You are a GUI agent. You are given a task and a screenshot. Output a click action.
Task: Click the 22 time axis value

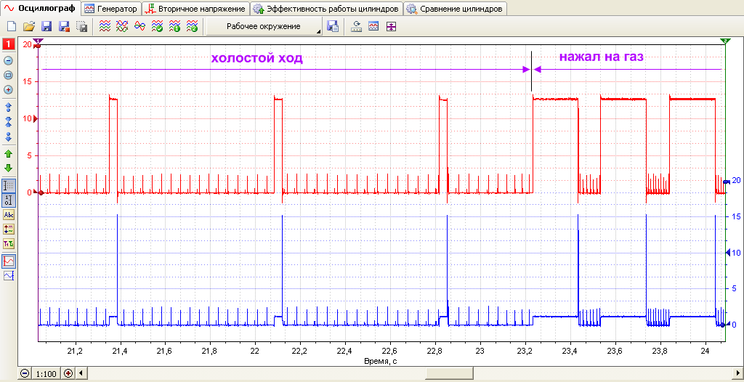255,351
